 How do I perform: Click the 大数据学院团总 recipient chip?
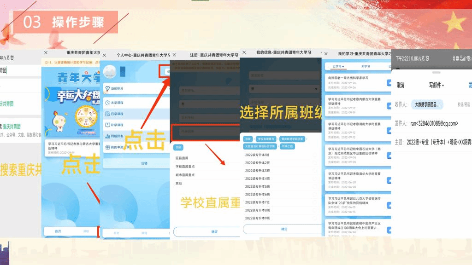[427, 104]
